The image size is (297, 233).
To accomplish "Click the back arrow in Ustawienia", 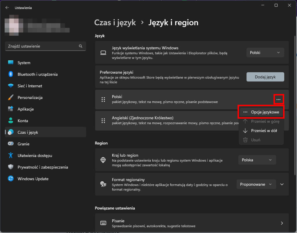I will [7, 8].
